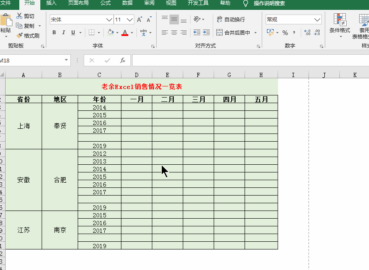Apply red font color with the A icon
The image size is (369, 270).
[125, 33]
